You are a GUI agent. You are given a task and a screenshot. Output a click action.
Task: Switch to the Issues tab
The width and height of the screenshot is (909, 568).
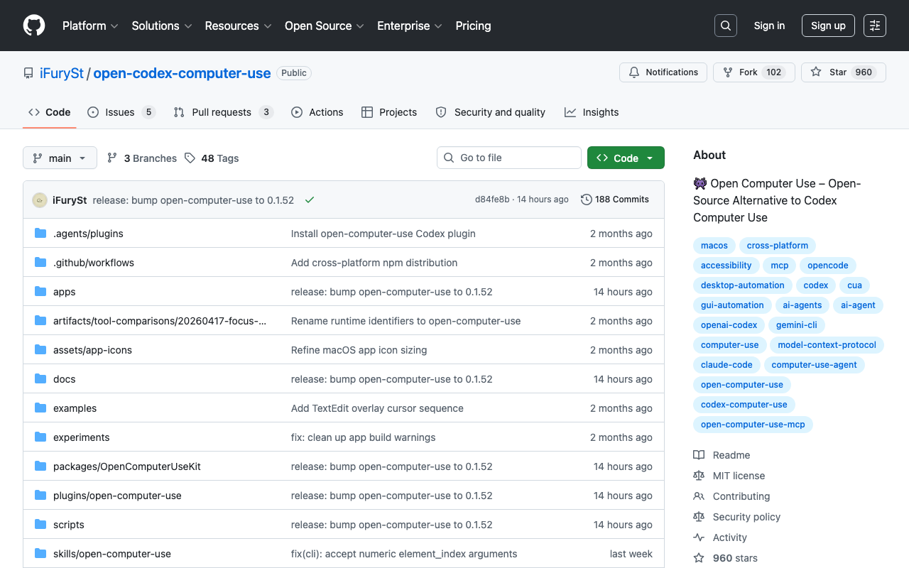point(121,112)
